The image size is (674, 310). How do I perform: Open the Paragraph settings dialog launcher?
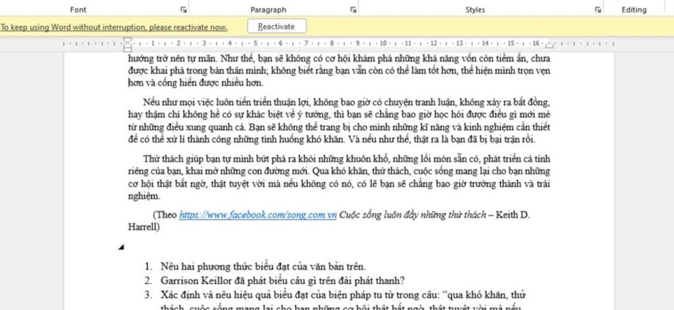(353, 9)
